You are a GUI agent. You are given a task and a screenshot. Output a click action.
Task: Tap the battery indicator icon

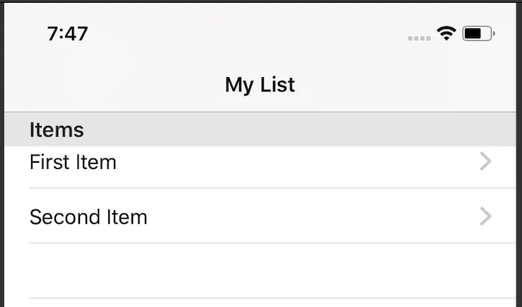[478, 33]
